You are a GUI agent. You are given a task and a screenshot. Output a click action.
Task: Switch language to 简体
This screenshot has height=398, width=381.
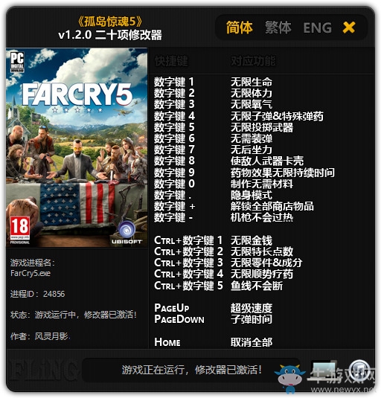click(239, 28)
